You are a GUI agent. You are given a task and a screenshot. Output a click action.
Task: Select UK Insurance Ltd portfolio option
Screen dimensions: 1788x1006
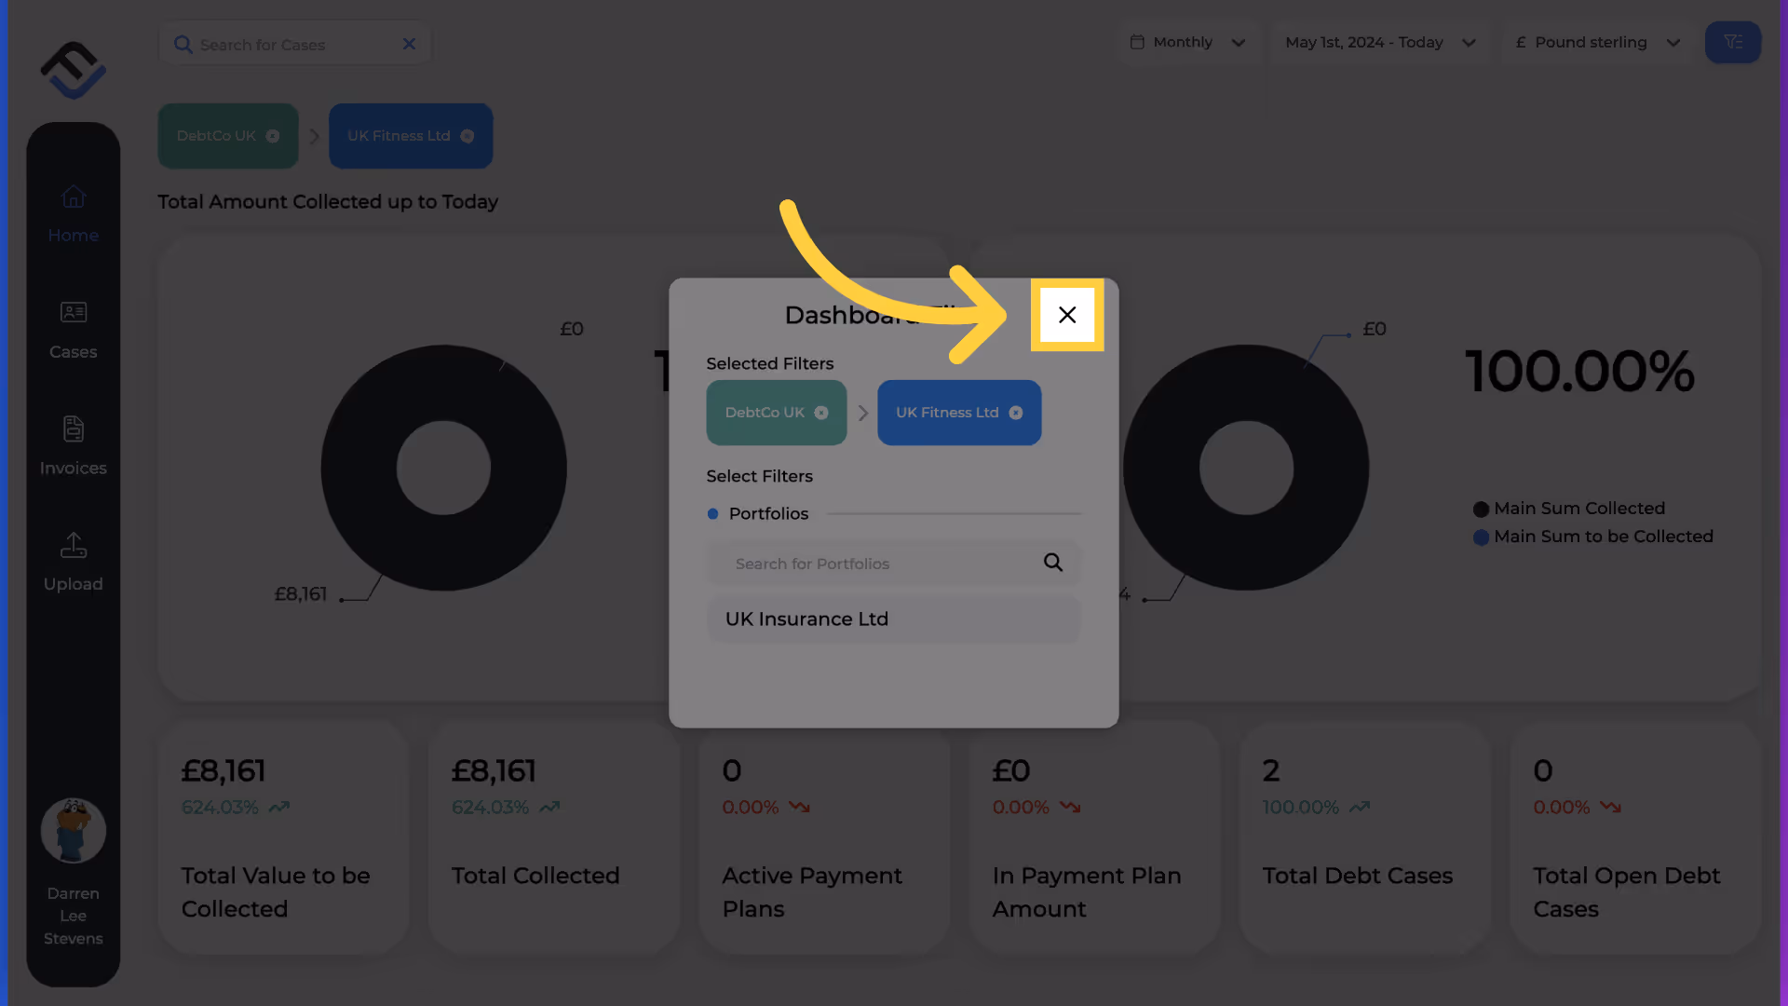[894, 619]
